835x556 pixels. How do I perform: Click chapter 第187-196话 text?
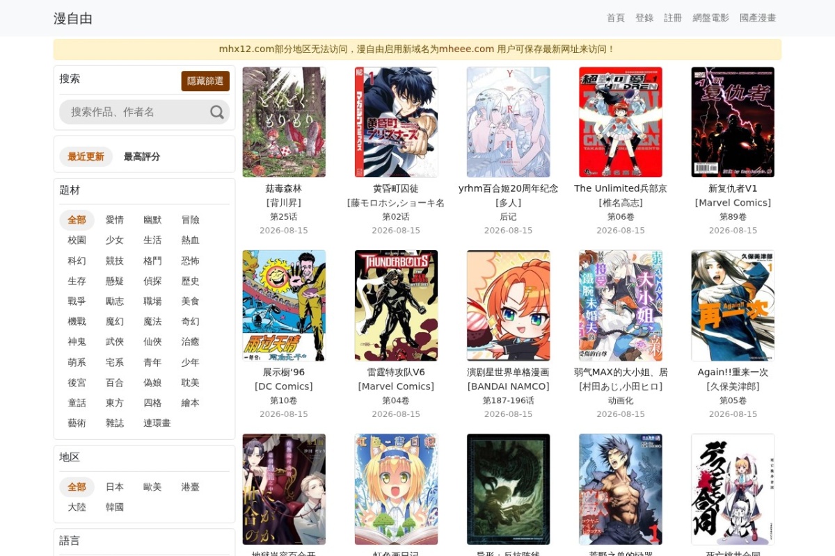pyautogui.click(x=509, y=400)
